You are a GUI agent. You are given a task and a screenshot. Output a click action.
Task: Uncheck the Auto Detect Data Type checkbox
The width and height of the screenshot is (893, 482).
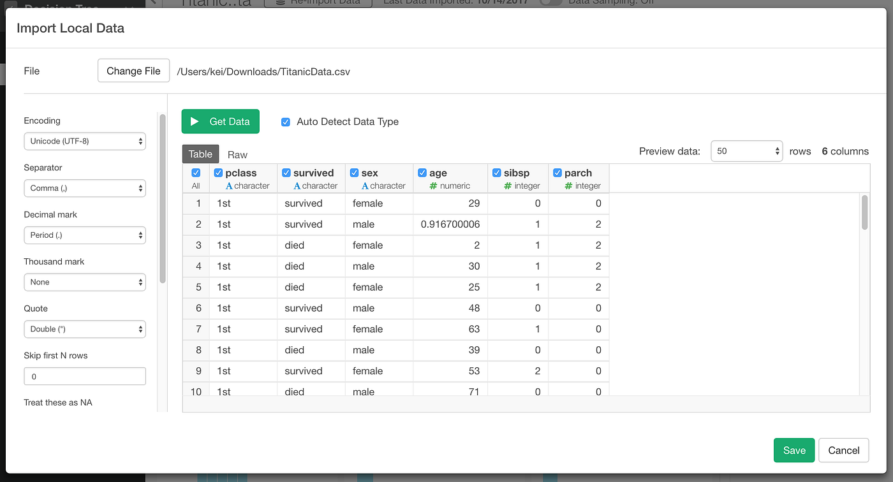coord(285,121)
